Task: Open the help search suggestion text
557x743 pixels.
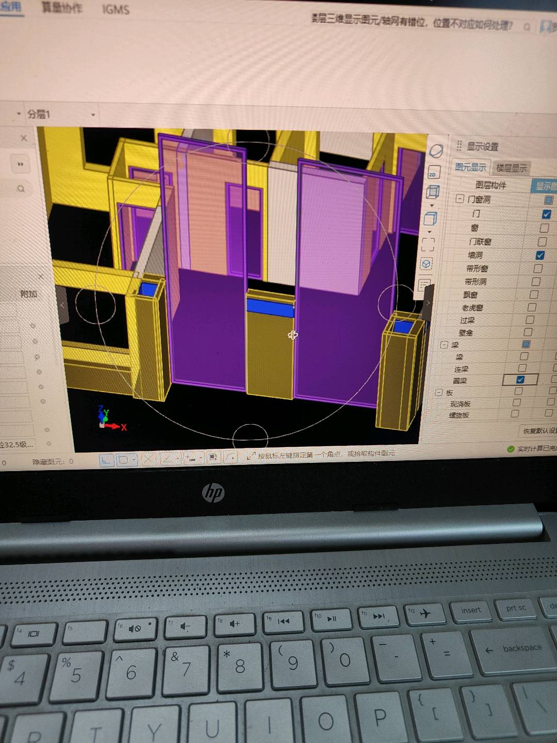Action: pyautogui.click(x=412, y=23)
